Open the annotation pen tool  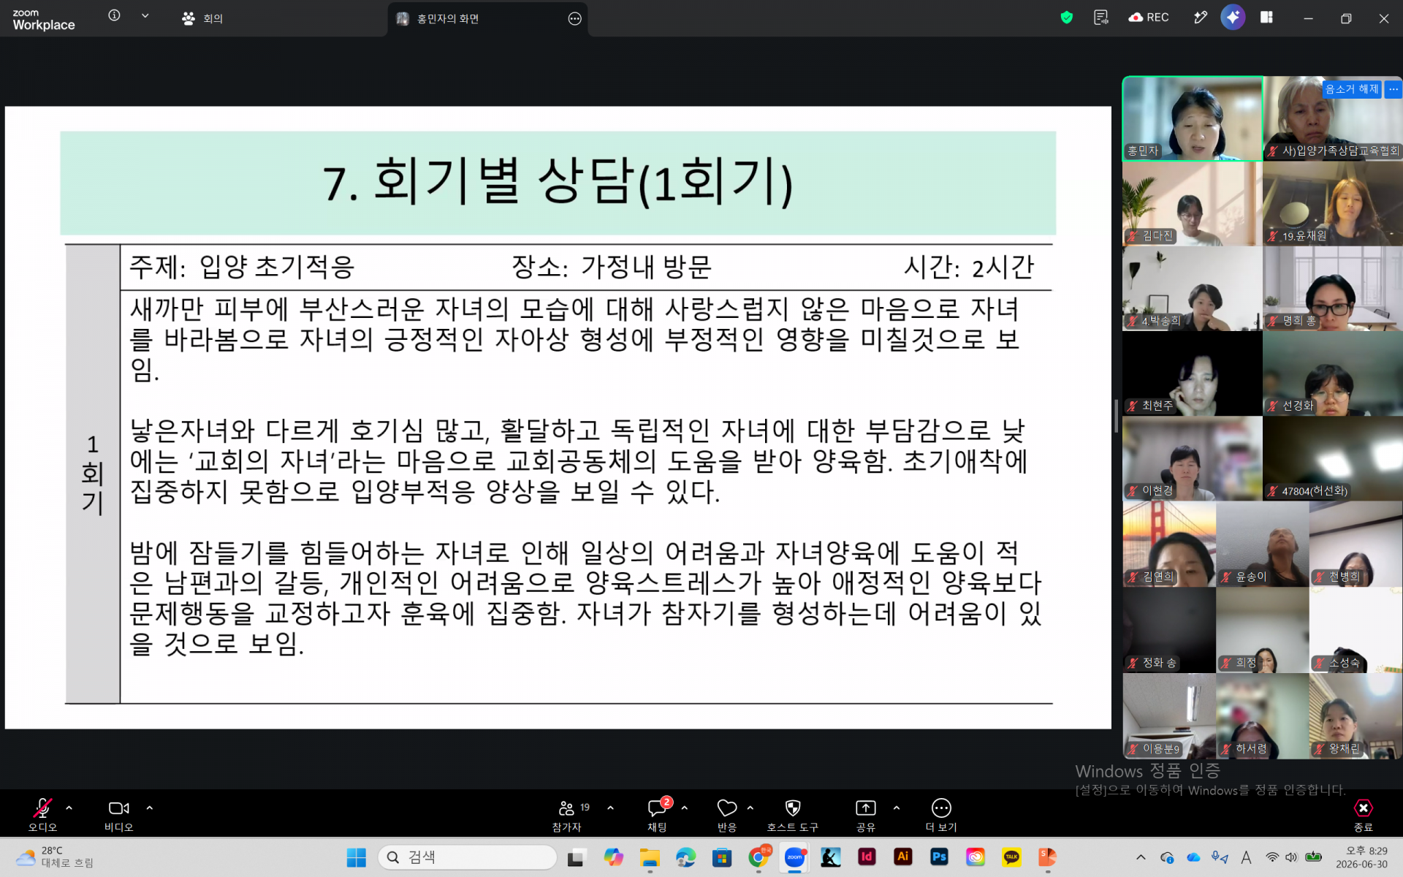tap(1200, 18)
